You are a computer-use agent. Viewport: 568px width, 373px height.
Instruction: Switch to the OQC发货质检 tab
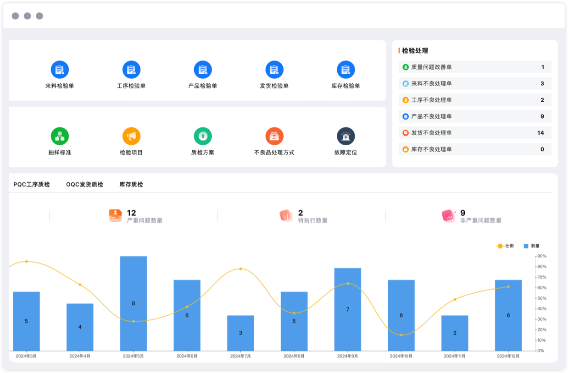tap(84, 185)
